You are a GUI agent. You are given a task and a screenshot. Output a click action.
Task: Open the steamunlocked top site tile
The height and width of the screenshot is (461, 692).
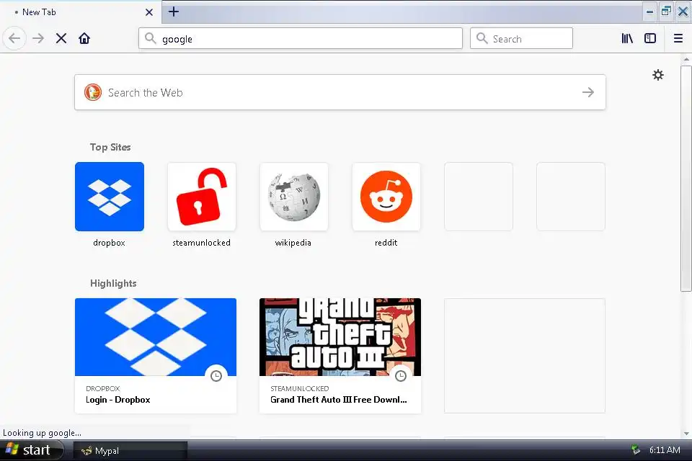tap(202, 197)
